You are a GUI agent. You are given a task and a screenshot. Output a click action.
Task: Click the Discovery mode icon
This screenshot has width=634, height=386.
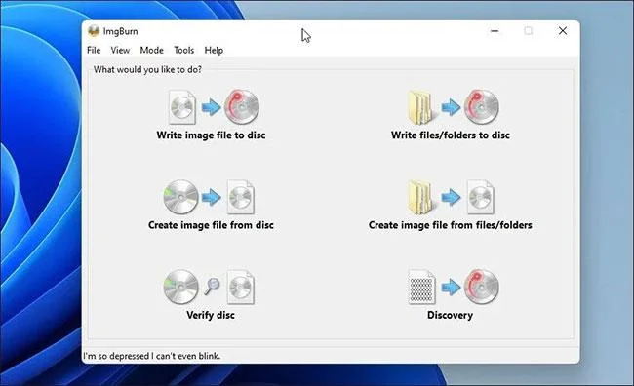[x=454, y=287]
